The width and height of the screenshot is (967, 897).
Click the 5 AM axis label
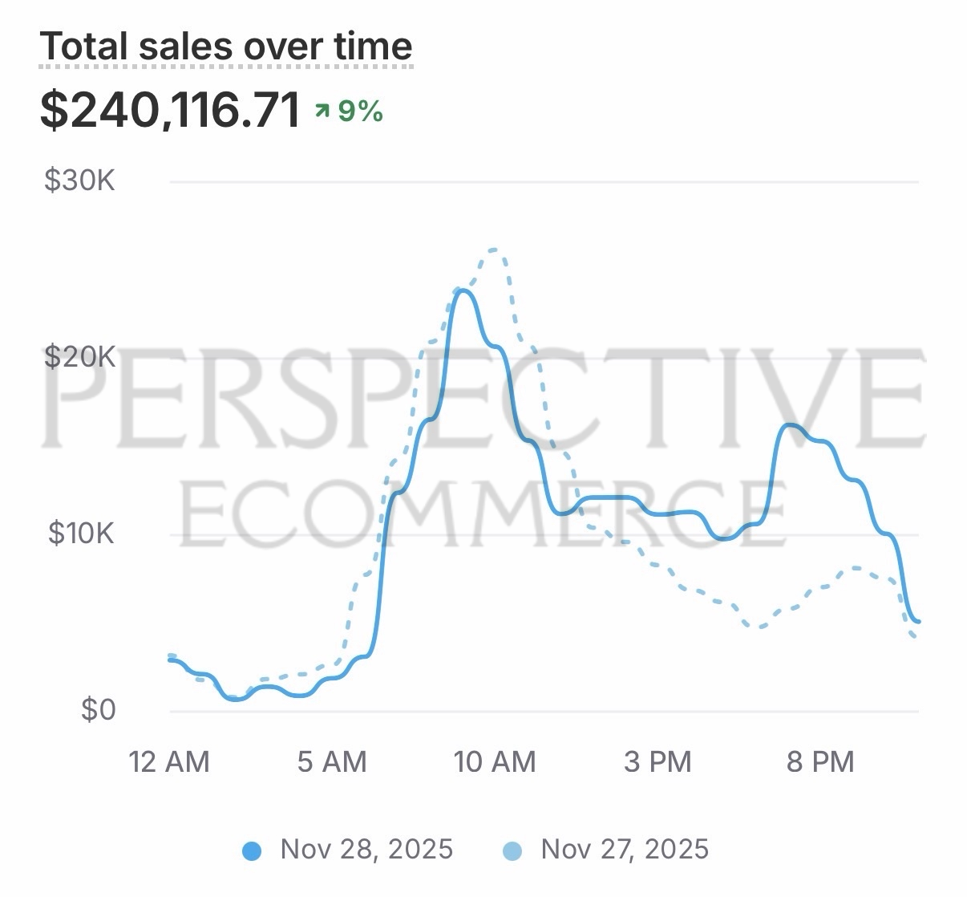332,761
